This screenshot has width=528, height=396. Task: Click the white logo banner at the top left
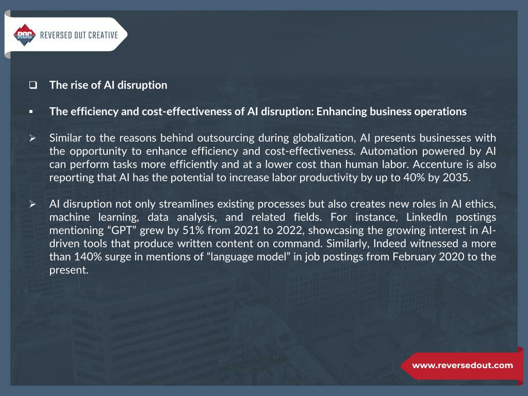click(x=65, y=35)
